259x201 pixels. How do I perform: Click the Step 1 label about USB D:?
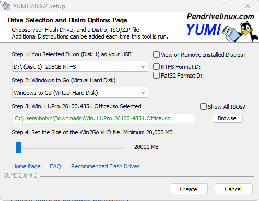72,54
